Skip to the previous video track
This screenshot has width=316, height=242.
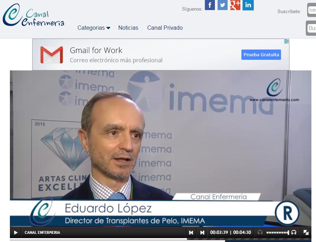[x=191, y=232]
